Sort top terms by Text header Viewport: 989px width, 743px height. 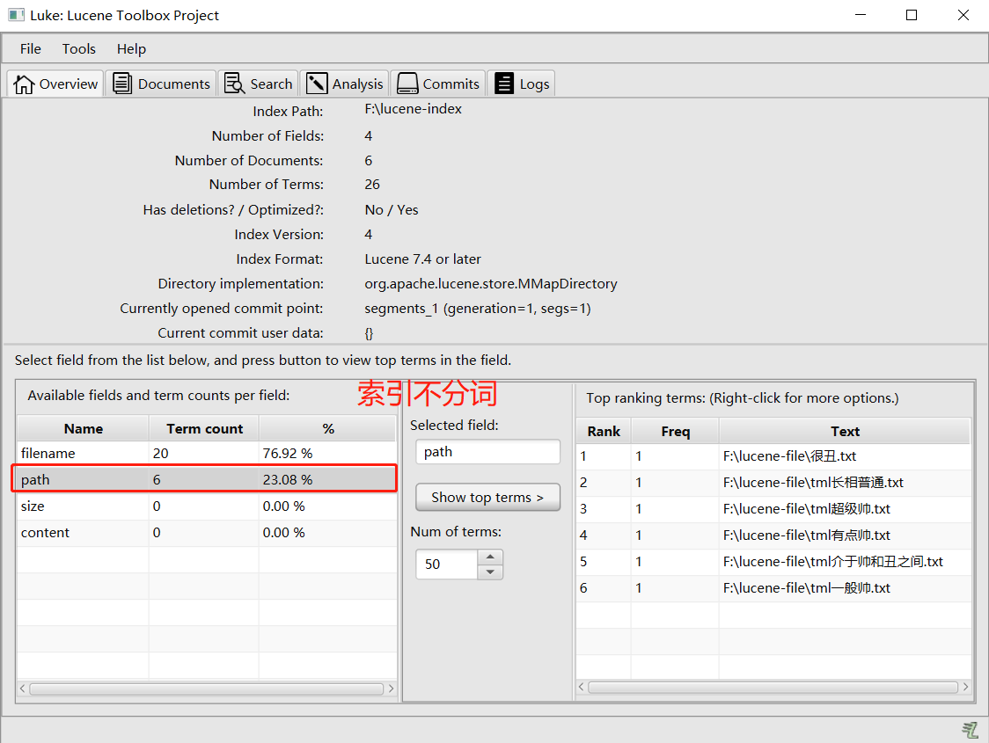(845, 431)
